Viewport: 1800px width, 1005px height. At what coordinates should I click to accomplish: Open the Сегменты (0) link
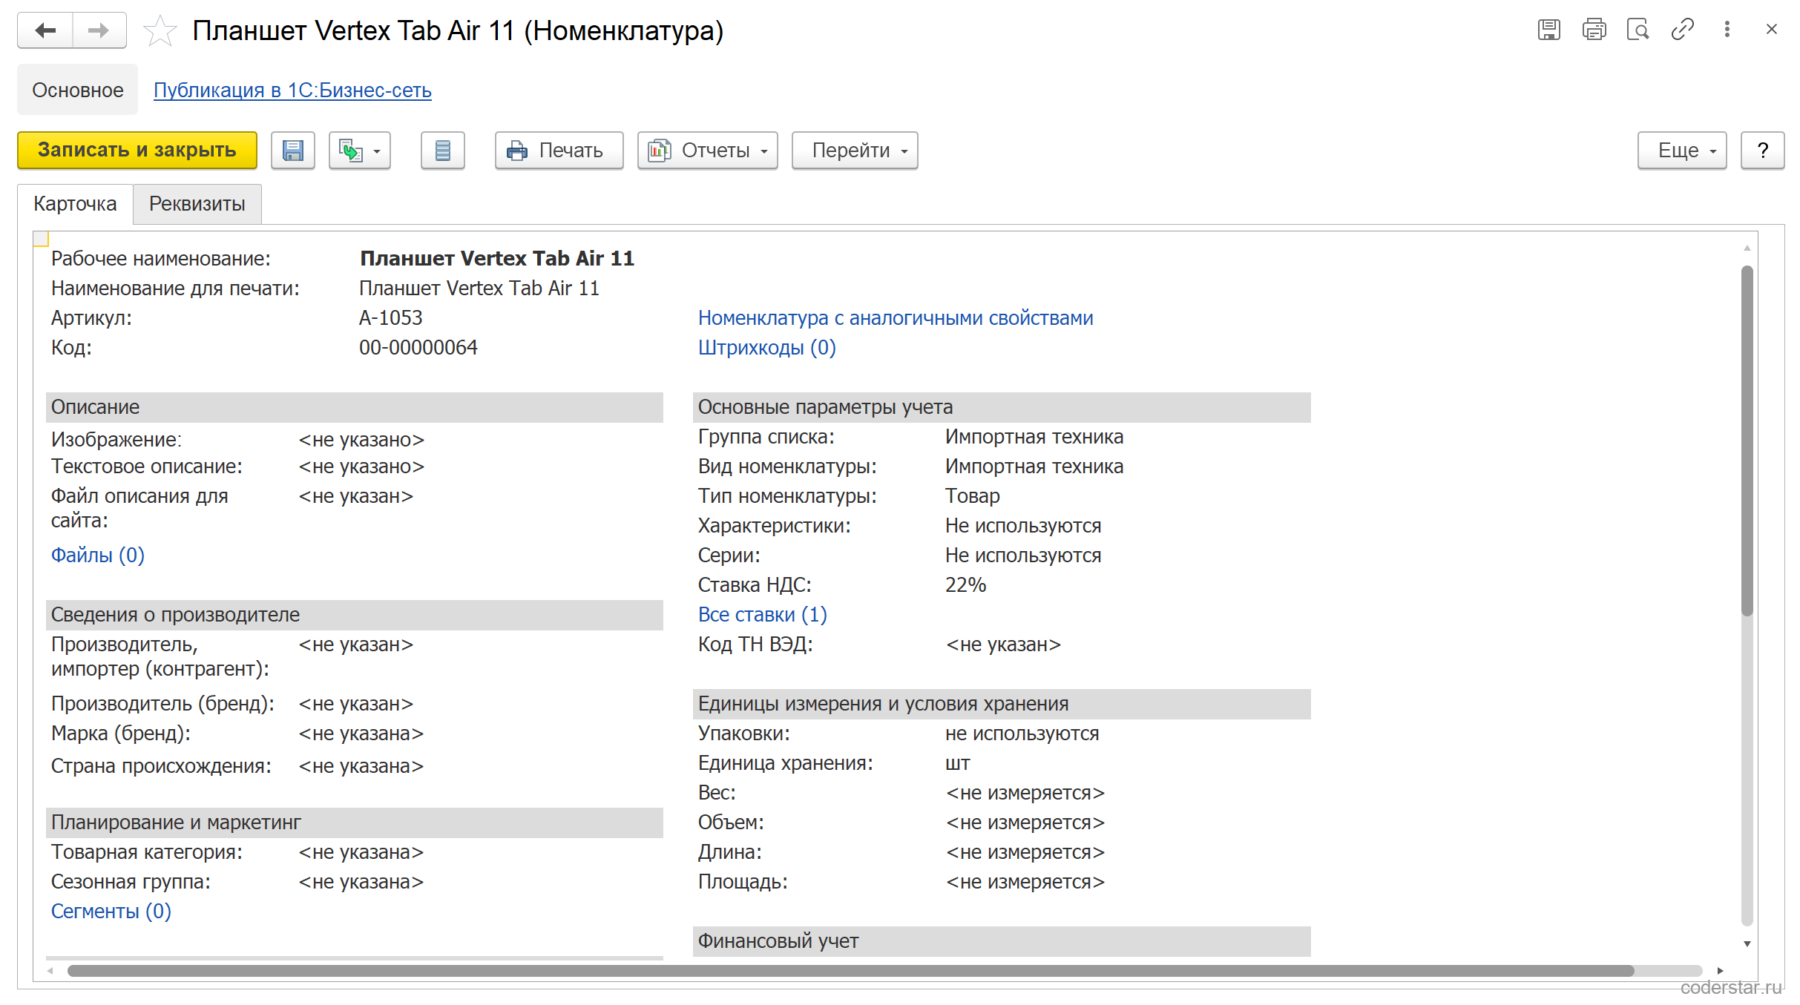click(111, 912)
